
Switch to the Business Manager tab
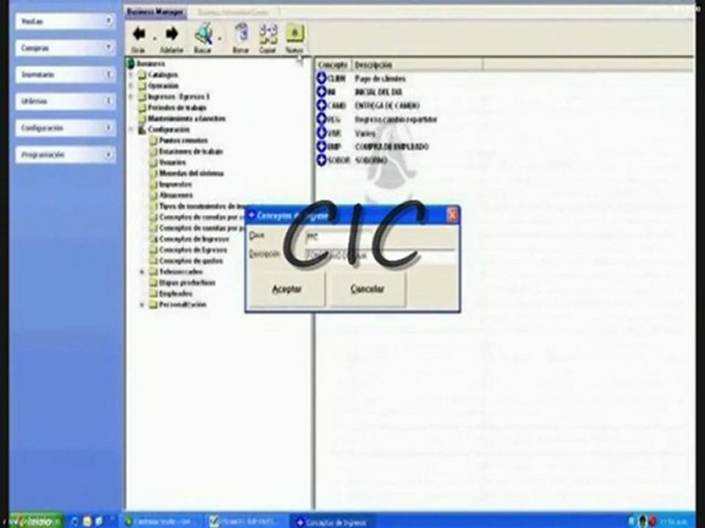(x=155, y=12)
